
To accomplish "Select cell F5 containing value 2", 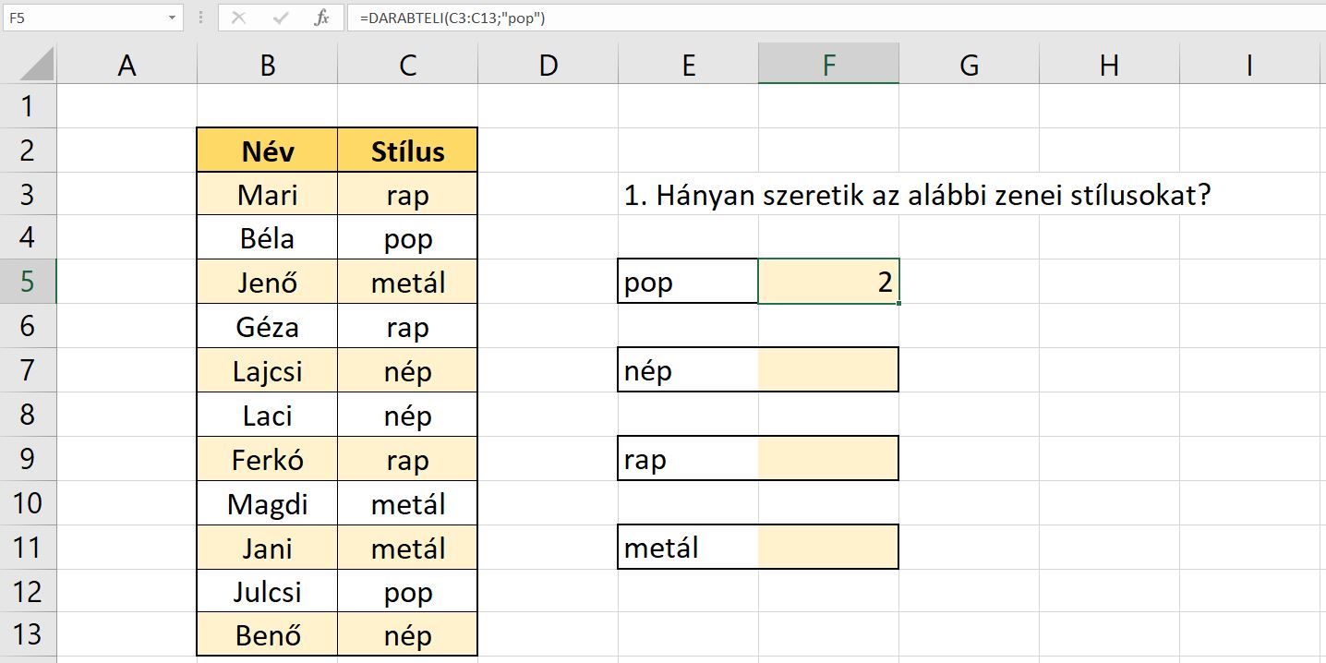I will coord(828,282).
